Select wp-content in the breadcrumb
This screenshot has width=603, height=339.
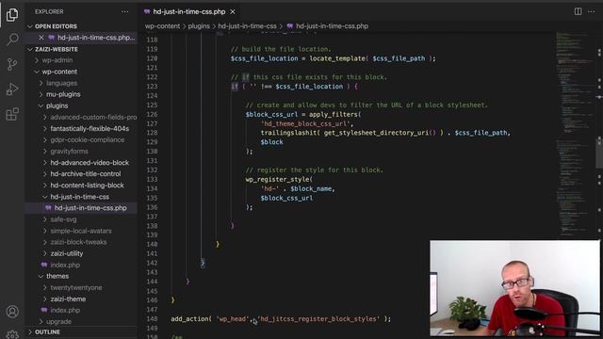pyautogui.click(x=162, y=26)
